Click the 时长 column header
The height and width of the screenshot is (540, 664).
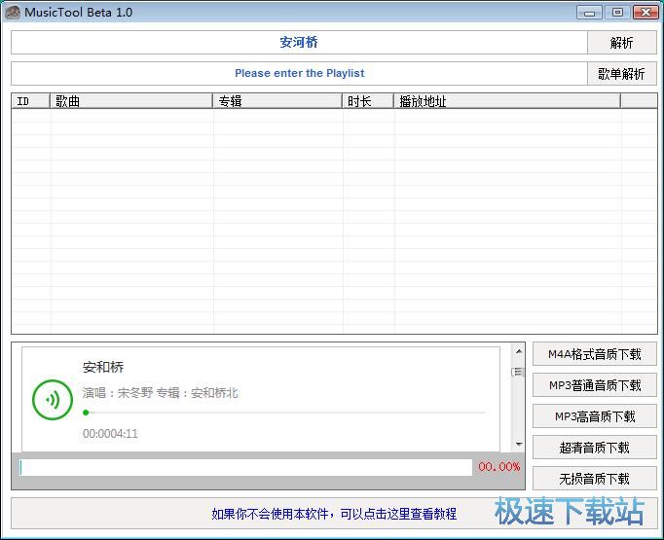368,101
